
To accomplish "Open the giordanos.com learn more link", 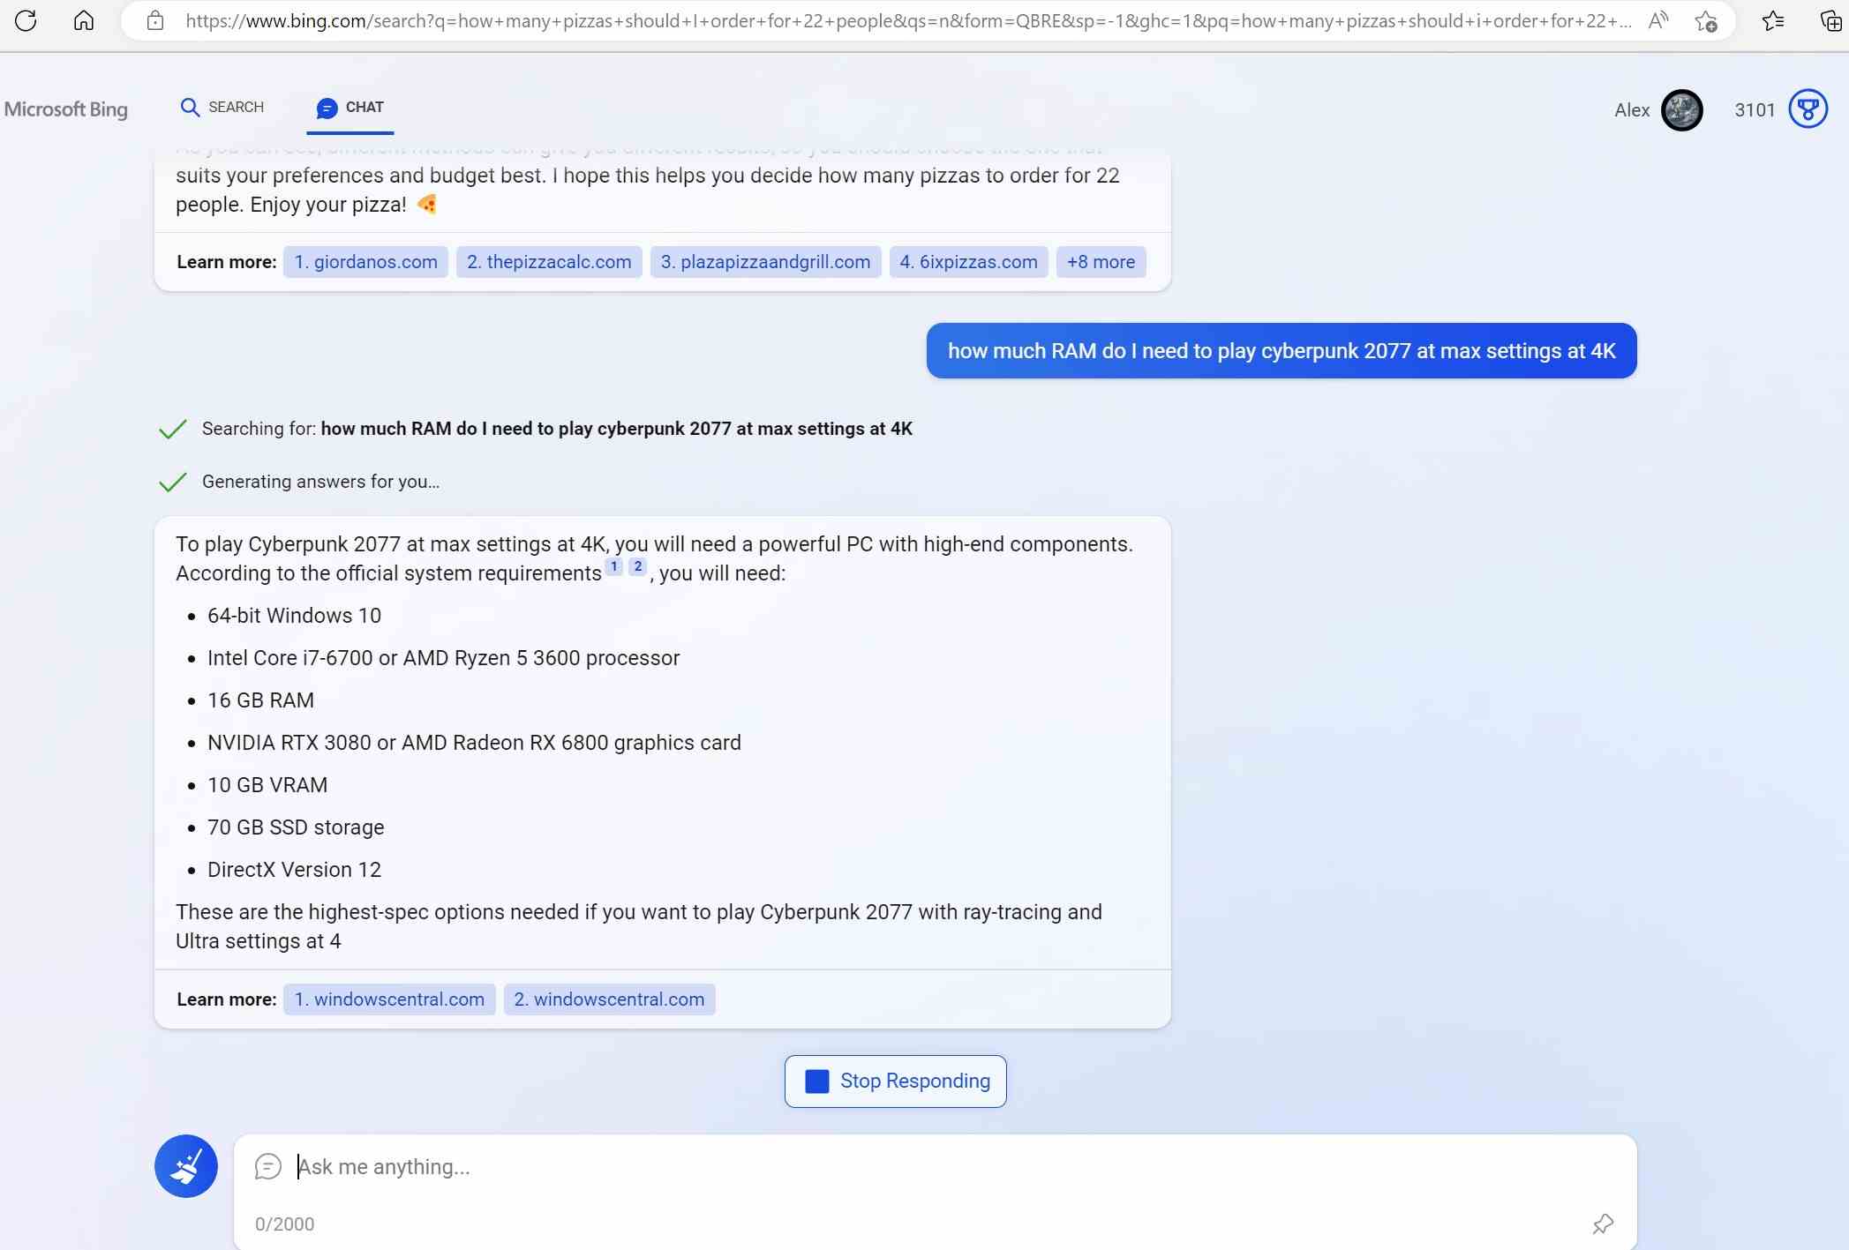I will tap(365, 261).
